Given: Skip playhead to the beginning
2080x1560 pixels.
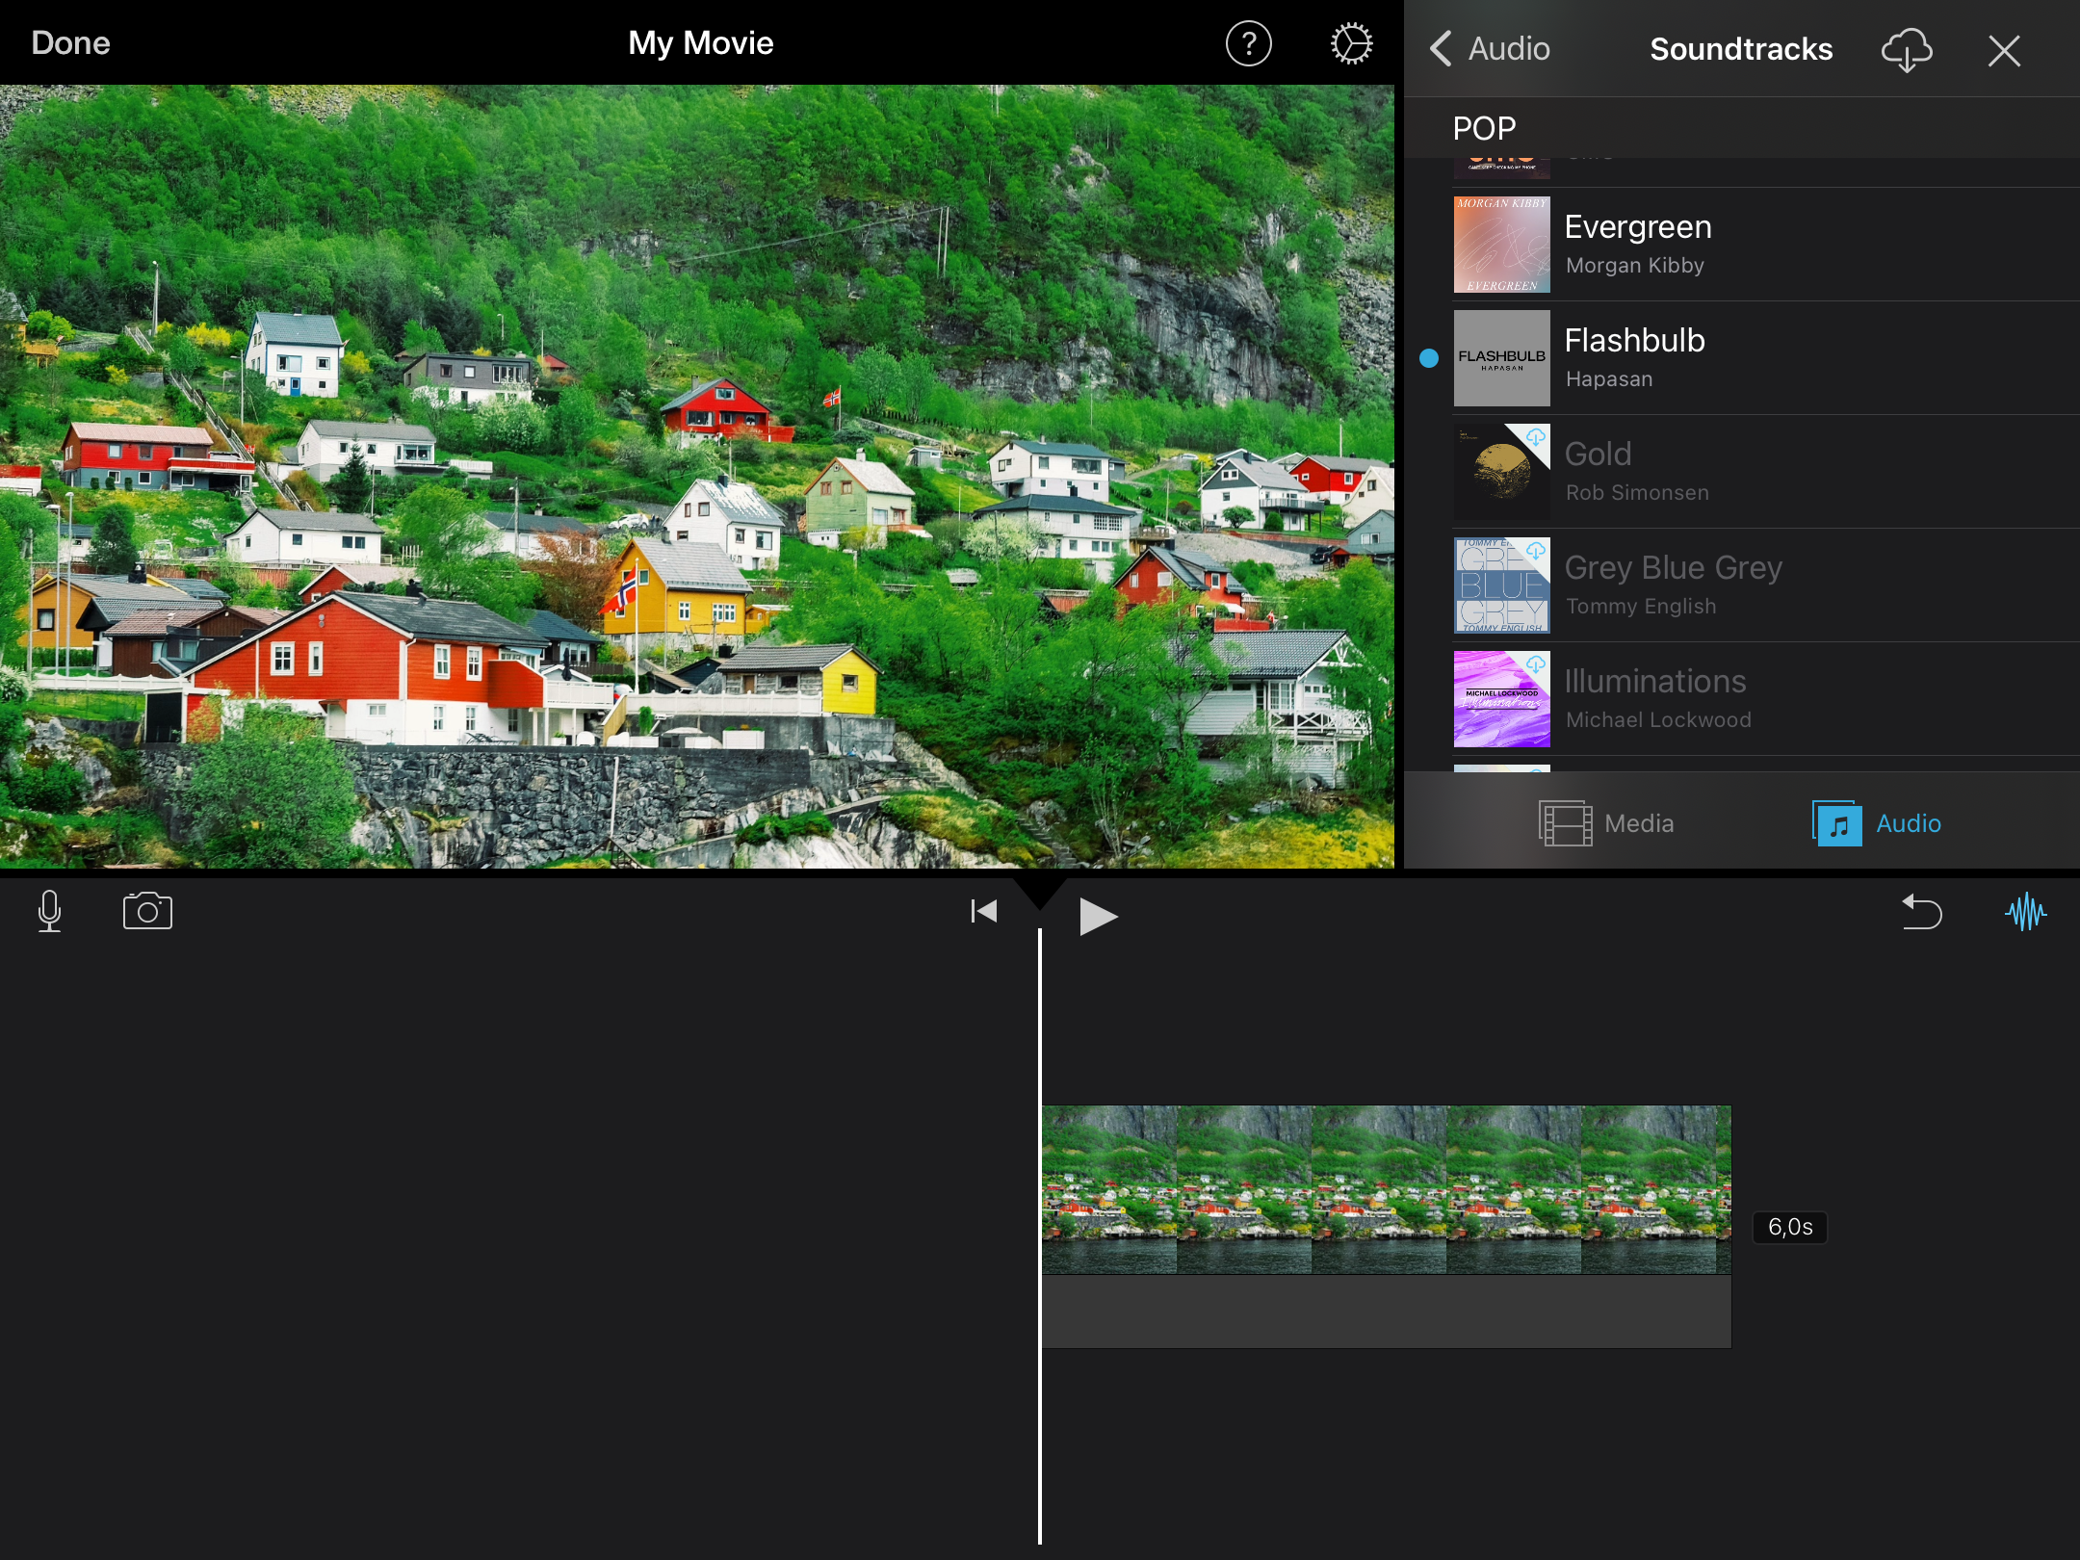Looking at the screenshot, I should point(982,911).
